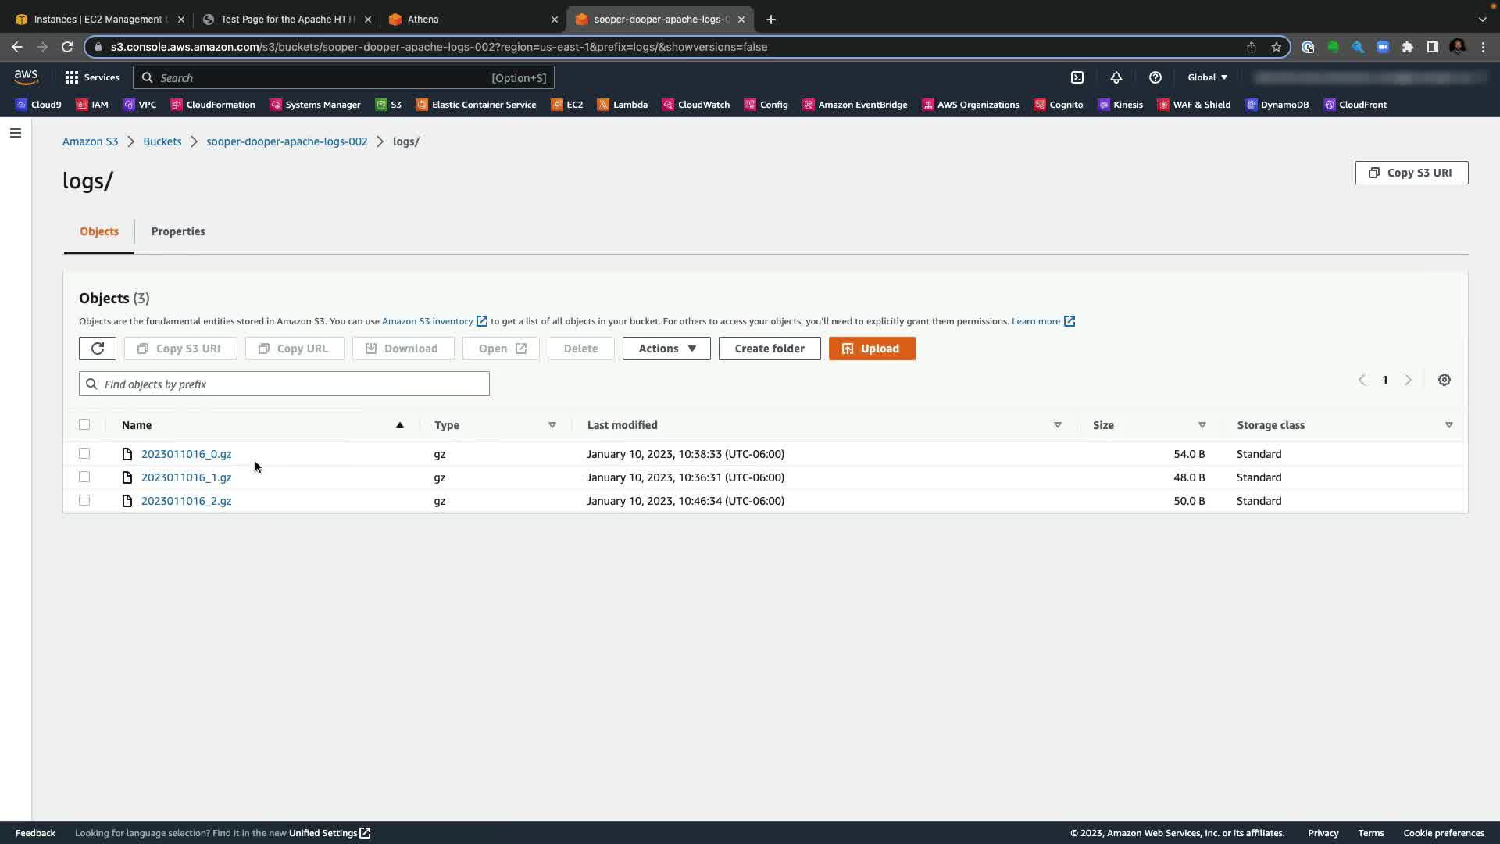Open the left hamburger navigation menu

15,133
